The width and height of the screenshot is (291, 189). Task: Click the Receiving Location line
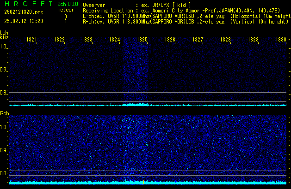click(x=181, y=11)
